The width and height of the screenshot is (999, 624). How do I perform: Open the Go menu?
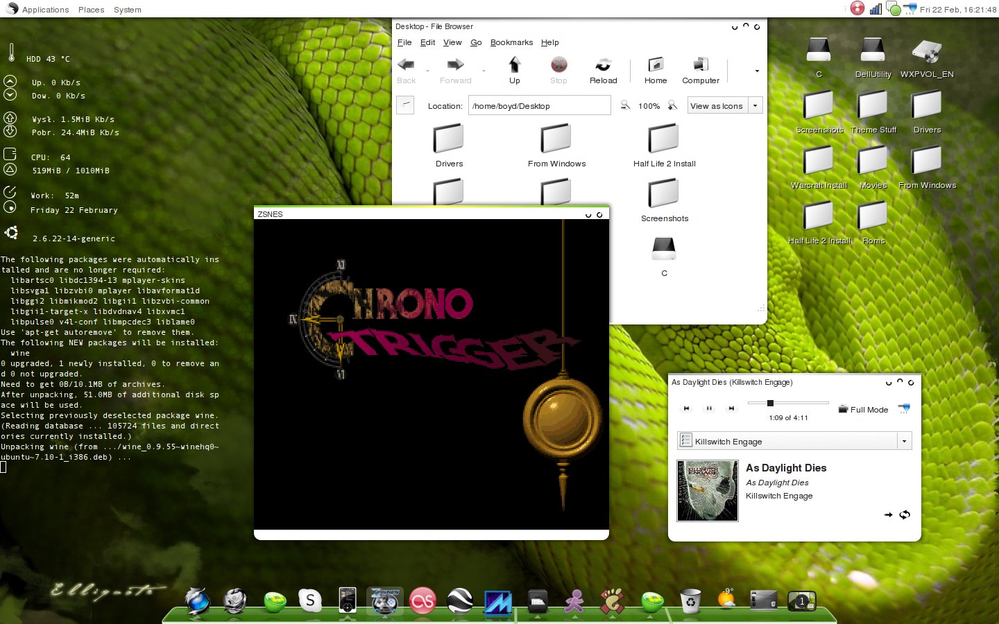(476, 42)
